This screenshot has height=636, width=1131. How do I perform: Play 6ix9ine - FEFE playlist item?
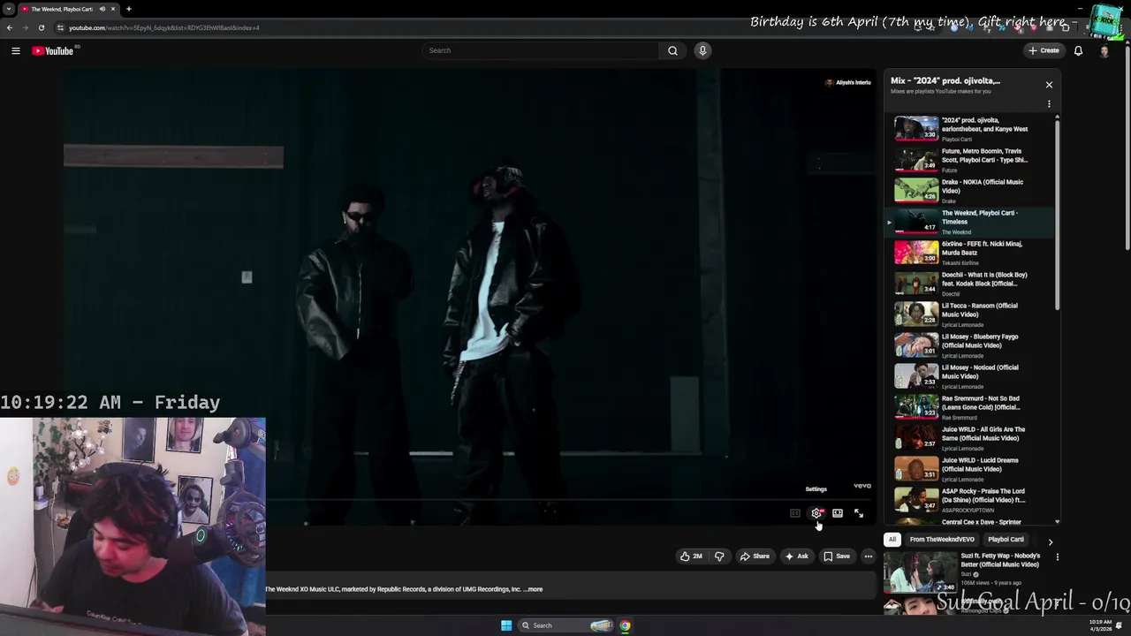tap(970, 253)
